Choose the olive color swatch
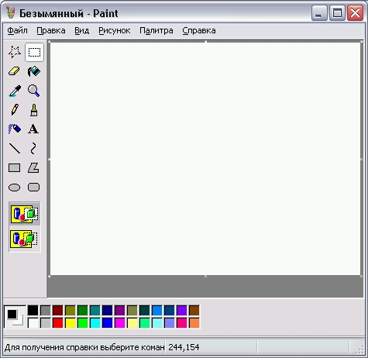 pos(71,311)
